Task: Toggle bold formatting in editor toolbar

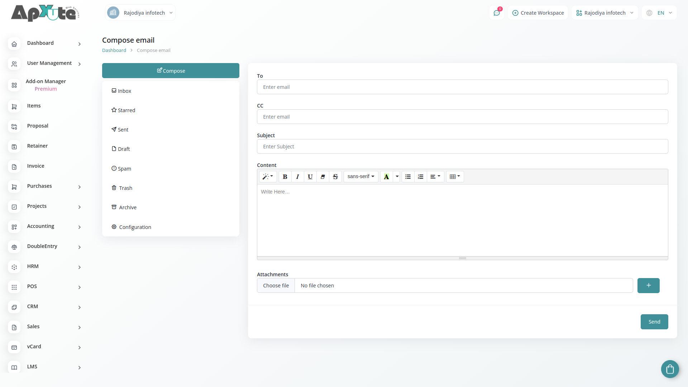Action: pyautogui.click(x=285, y=177)
